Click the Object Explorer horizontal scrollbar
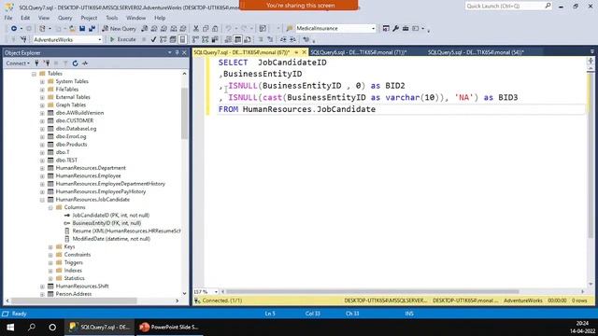This screenshot has height=336, width=598. pyautogui.click(x=74, y=301)
